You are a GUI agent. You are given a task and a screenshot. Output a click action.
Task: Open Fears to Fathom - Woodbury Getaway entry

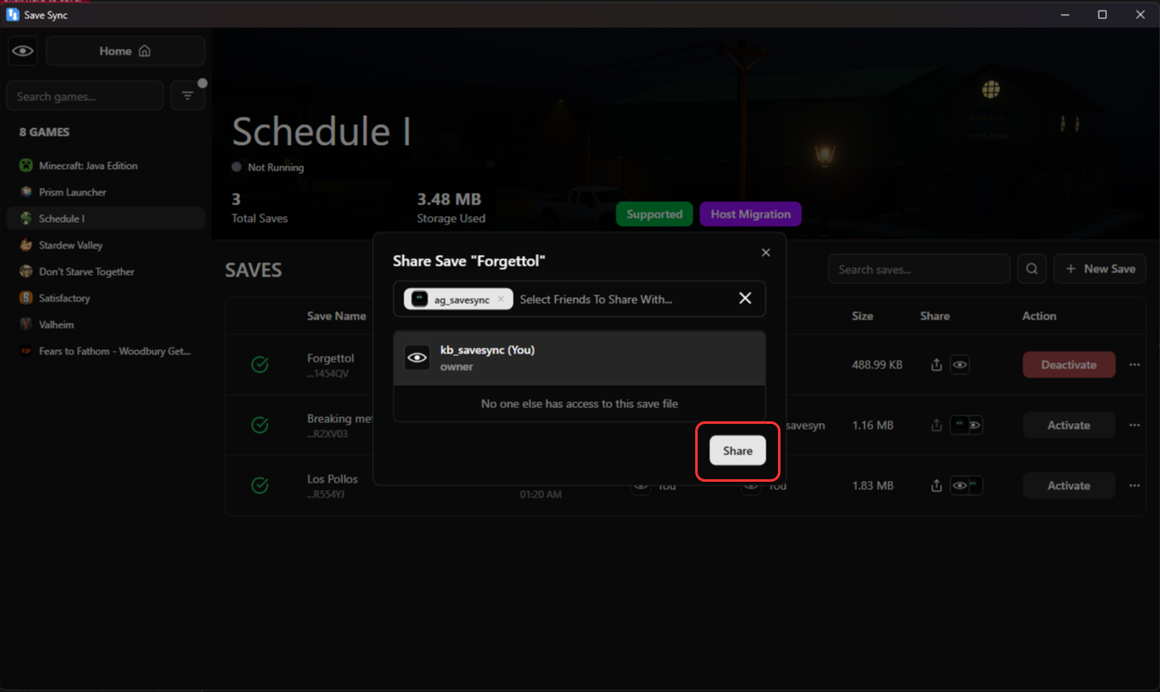[x=105, y=351]
